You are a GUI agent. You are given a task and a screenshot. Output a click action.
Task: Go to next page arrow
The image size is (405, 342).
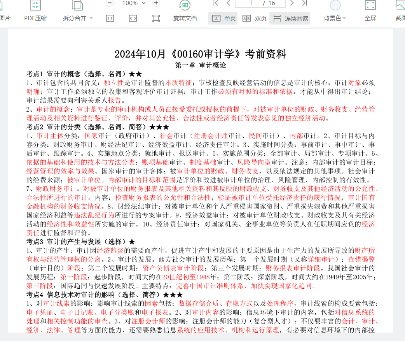tap(292, 3)
